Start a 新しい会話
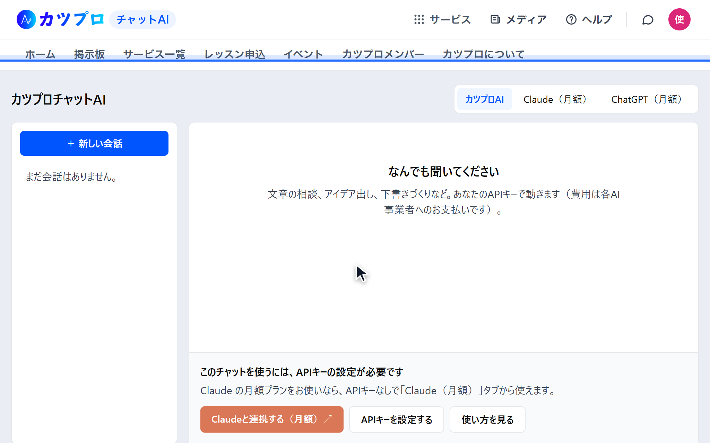Image resolution: width=710 pixels, height=443 pixels. 94,143
